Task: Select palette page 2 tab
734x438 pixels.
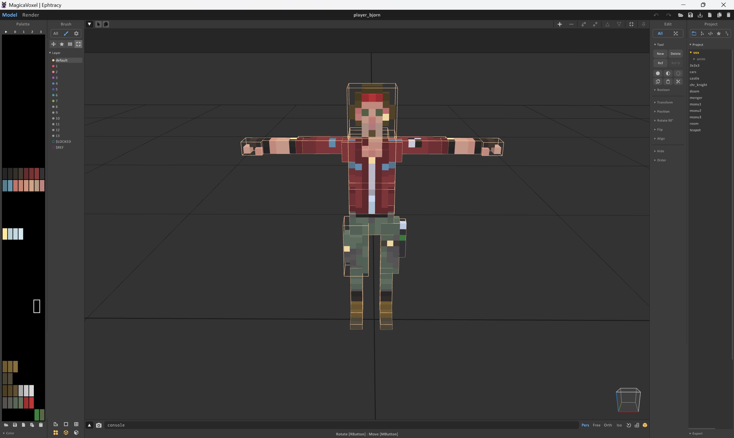Action: (x=32, y=32)
